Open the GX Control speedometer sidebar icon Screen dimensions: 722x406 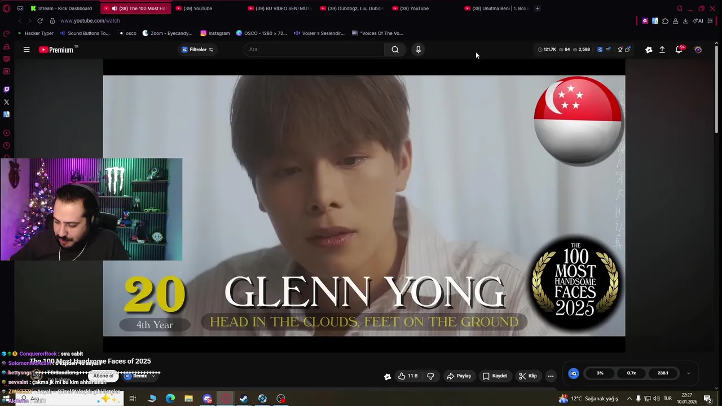coord(7,34)
